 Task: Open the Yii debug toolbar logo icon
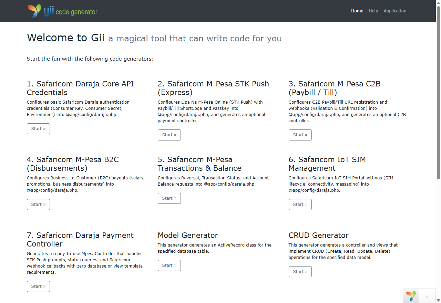click(411, 296)
